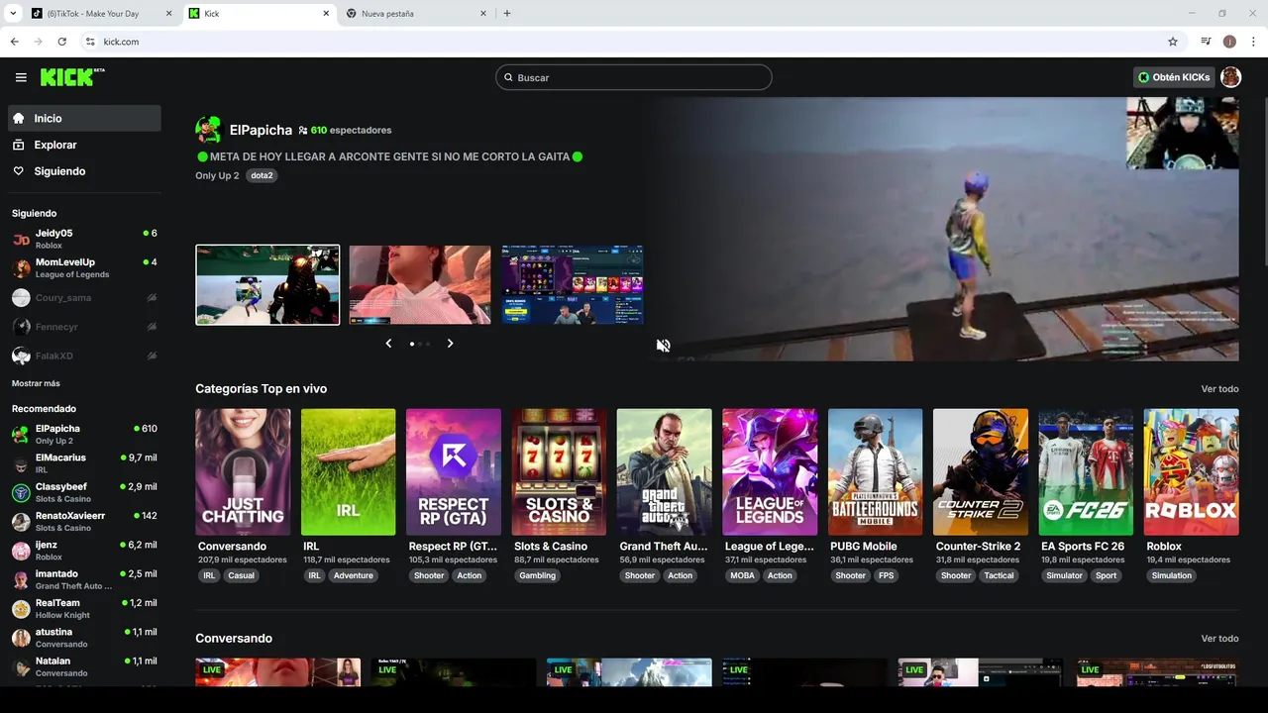Viewport: 1268px width, 713px height.
Task: Open new browser tab
Action: click(507, 14)
